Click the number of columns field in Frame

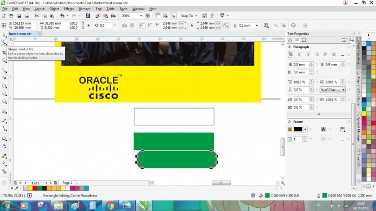pyautogui.click(x=298, y=139)
